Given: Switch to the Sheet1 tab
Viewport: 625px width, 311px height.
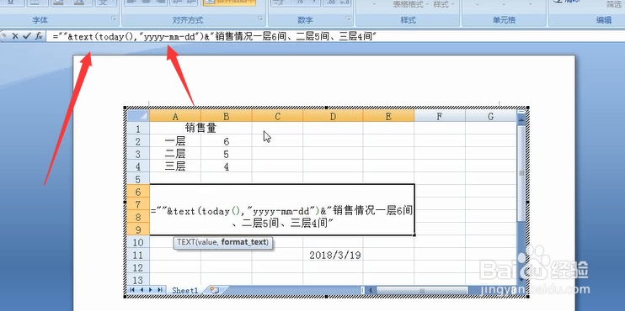Looking at the screenshot, I should coord(185,290).
